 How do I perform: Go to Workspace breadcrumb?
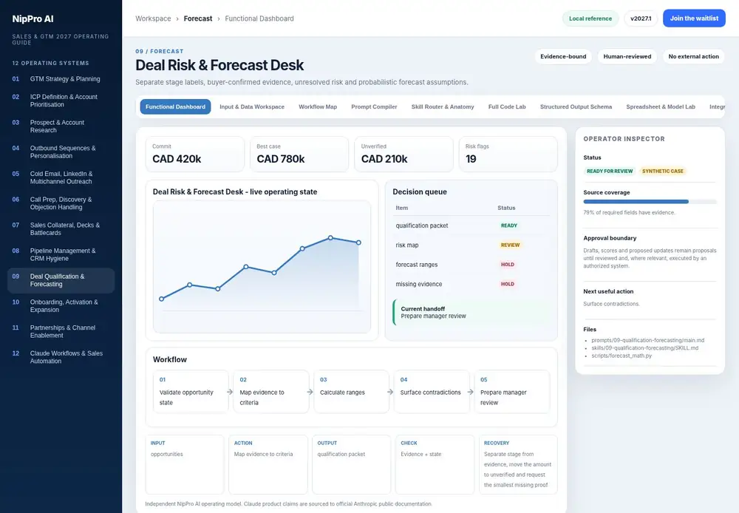tap(153, 18)
